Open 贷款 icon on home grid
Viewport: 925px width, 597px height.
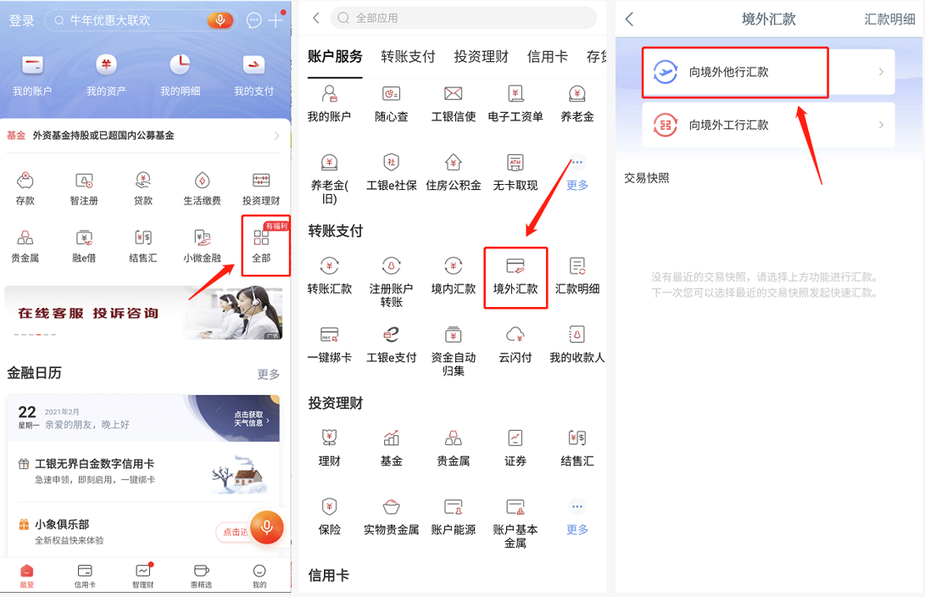(x=142, y=180)
